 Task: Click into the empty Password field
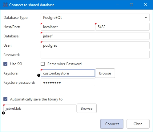pos(95,55)
